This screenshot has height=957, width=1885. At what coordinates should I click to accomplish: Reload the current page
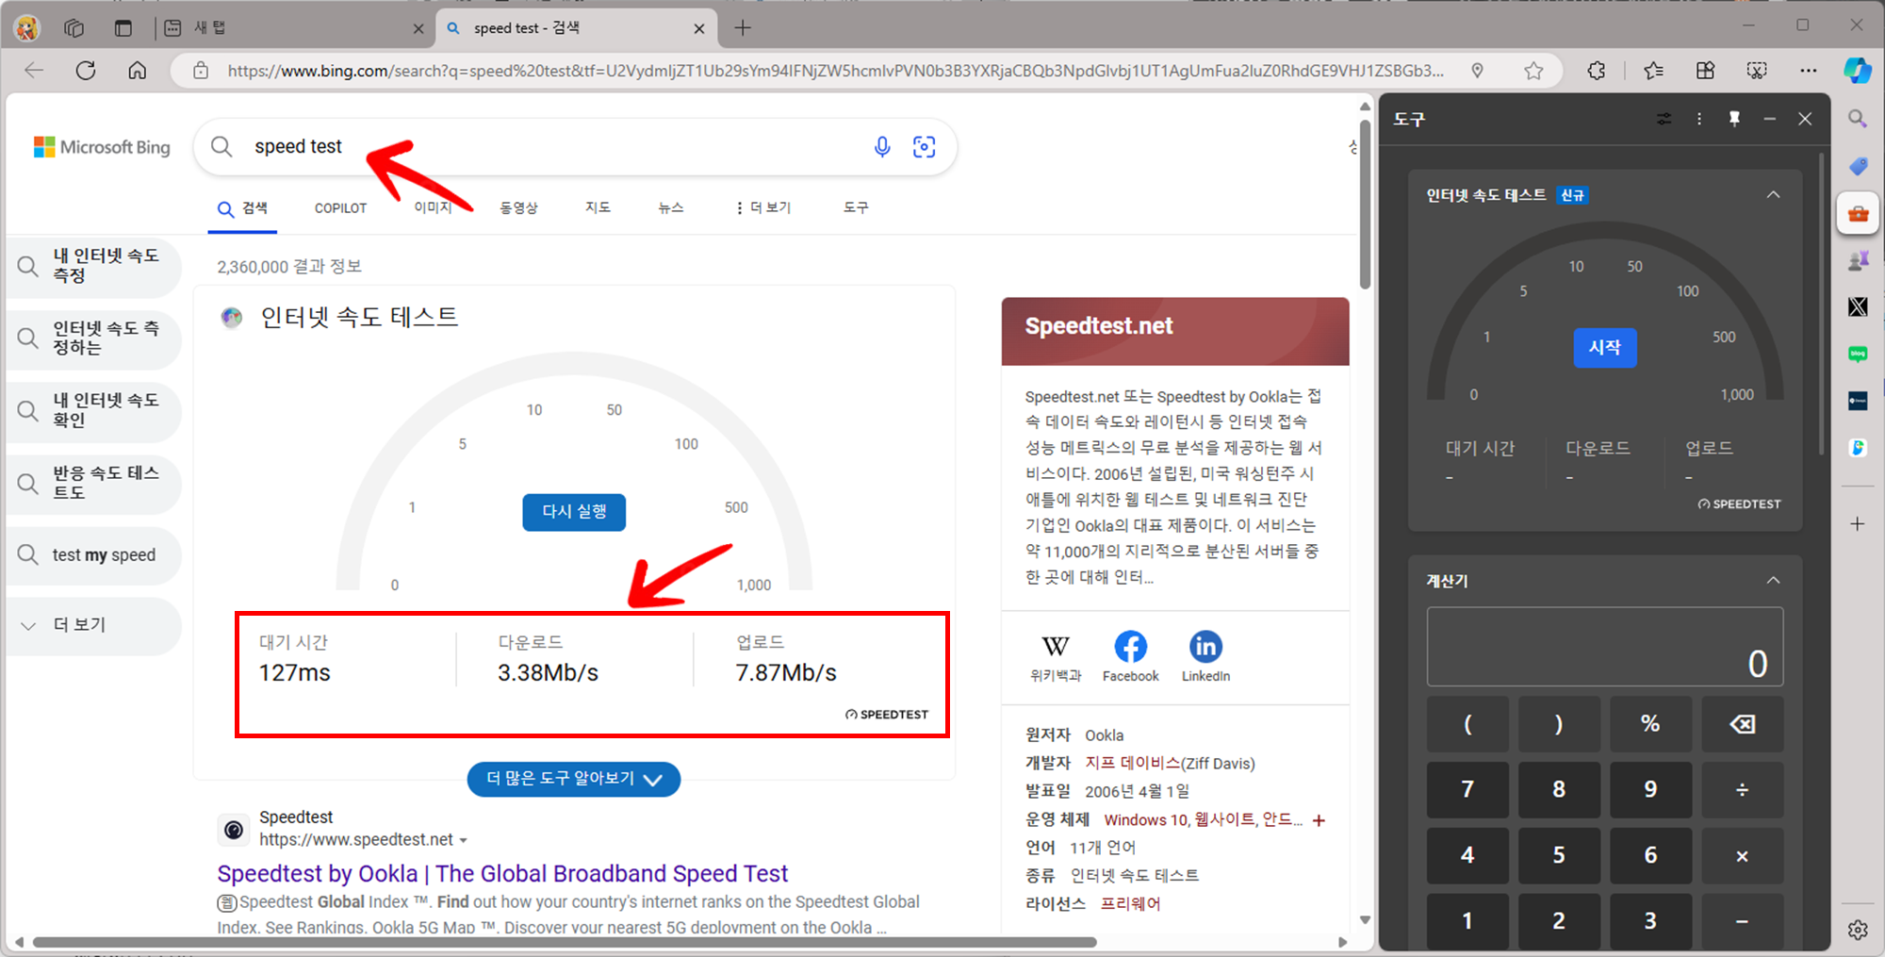pyautogui.click(x=86, y=71)
